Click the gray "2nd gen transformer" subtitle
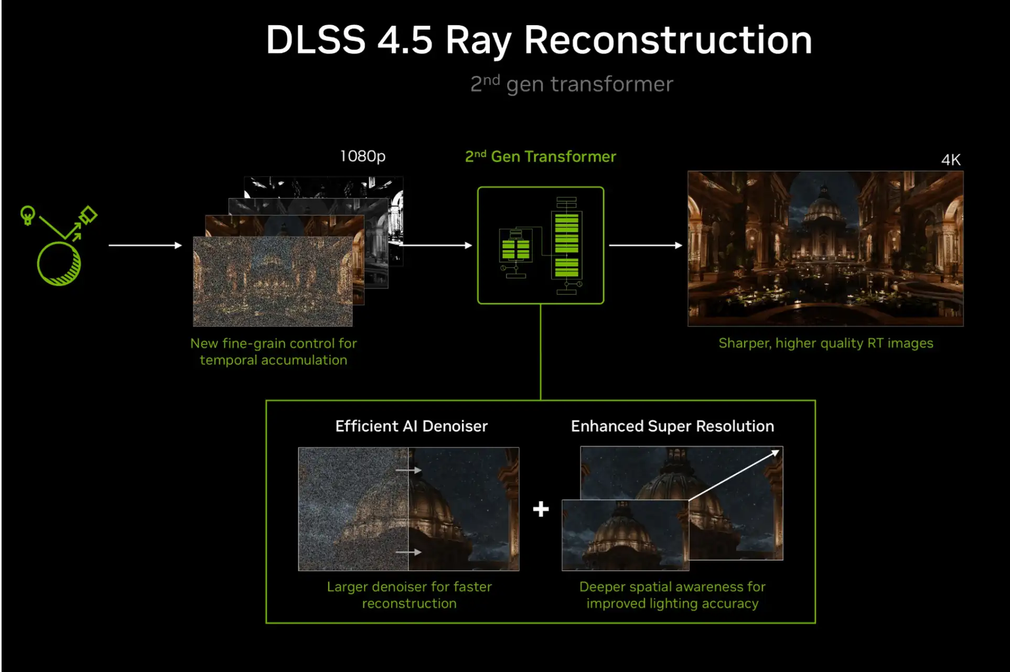The width and height of the screenshot is (1010, 672). tap(572, 84)
